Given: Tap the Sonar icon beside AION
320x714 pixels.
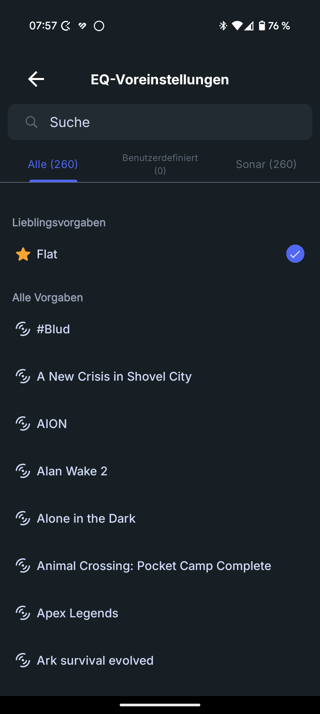Looking at the screenshot, I should (23, 424).
